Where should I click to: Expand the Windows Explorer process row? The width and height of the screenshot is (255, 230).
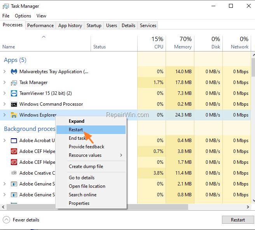point(5,115)
